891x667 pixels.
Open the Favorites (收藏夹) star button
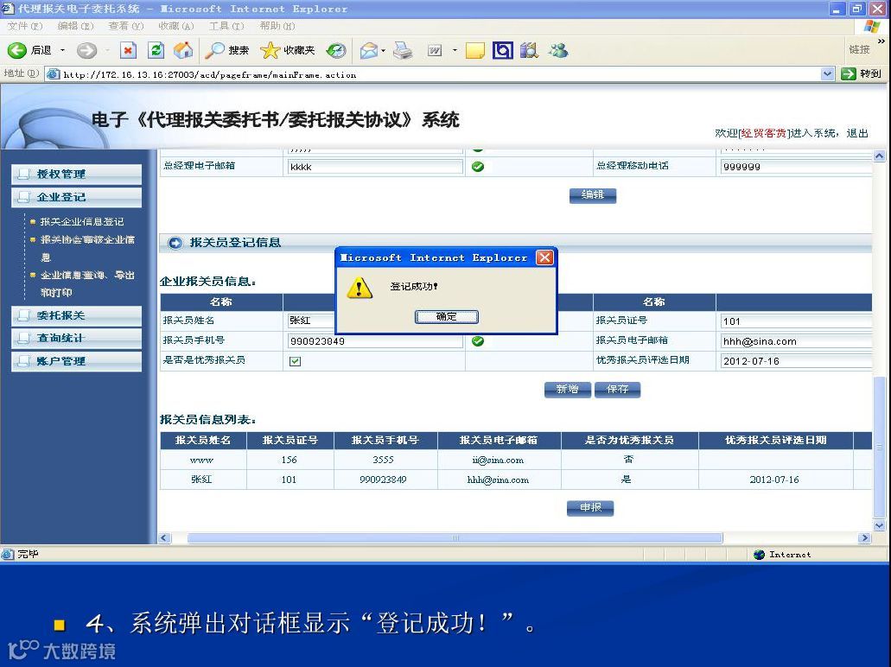tap(288, 51)
